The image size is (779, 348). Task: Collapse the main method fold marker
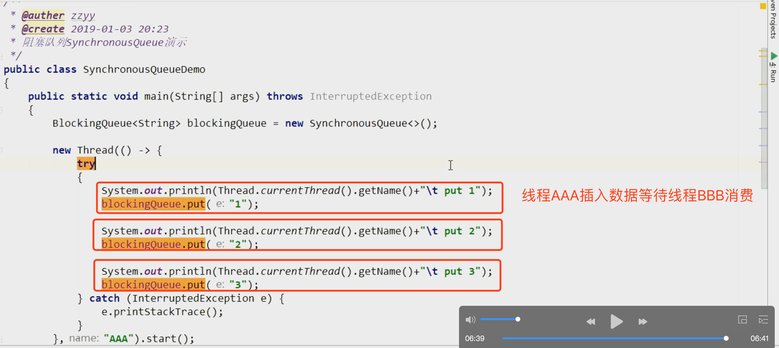[1, 110]
